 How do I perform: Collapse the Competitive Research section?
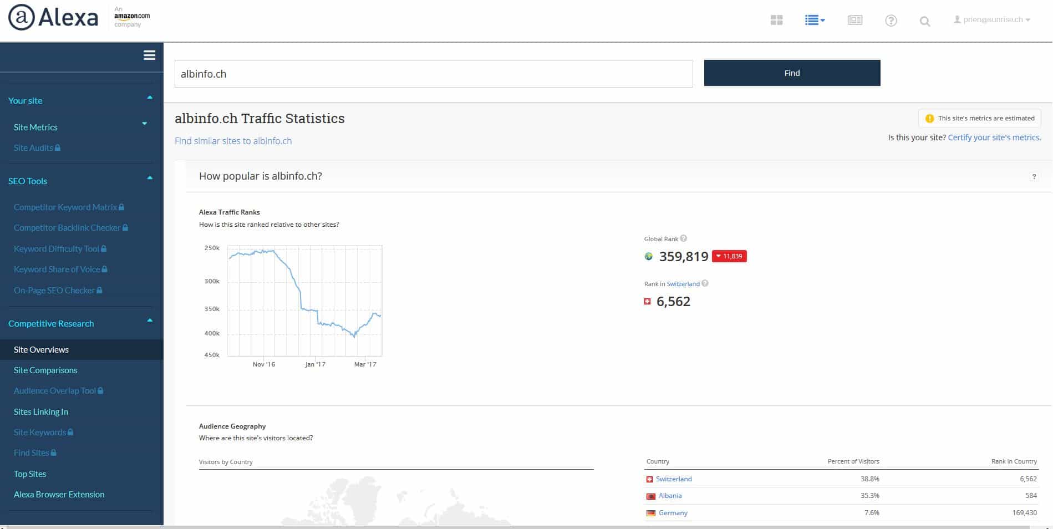[149, 321]
